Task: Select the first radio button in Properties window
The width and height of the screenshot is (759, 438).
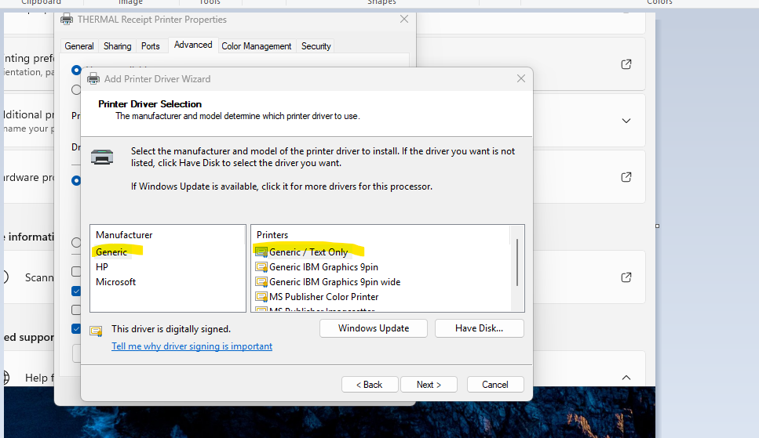Action: point(76,70)
